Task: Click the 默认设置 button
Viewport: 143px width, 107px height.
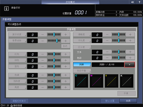Action: pyautogui.click(x=110, y=101)
